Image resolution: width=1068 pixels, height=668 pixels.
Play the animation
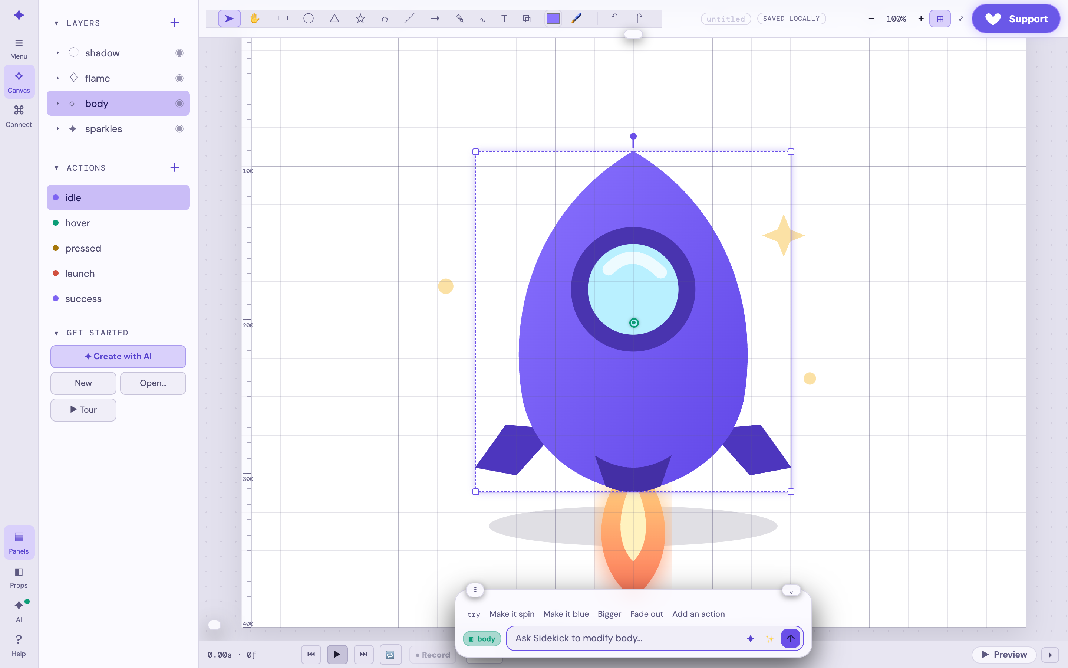[337, 655]
